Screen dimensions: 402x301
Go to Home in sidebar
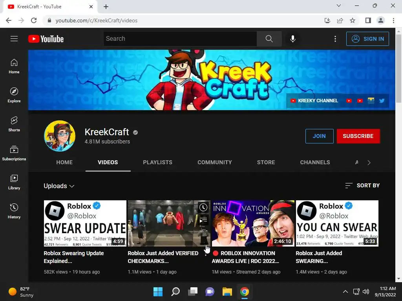point(14,66)
